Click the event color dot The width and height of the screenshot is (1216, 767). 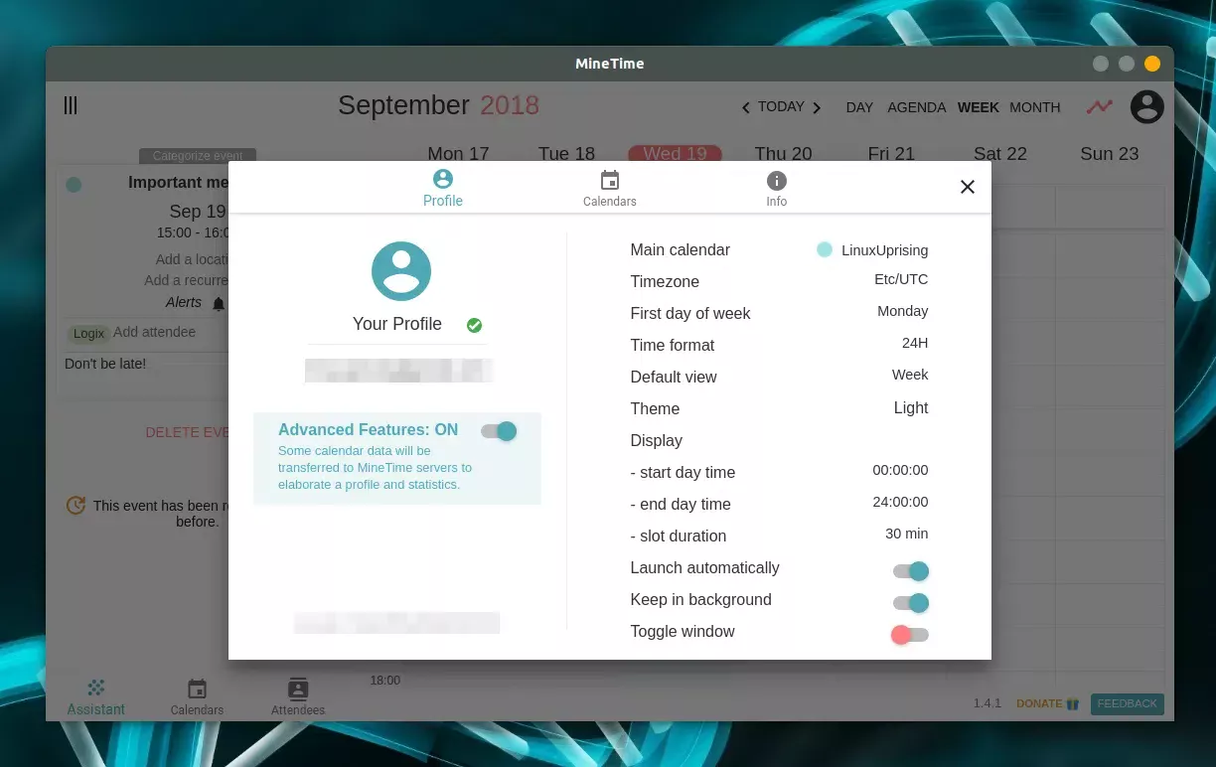click(x=74, y=184)
